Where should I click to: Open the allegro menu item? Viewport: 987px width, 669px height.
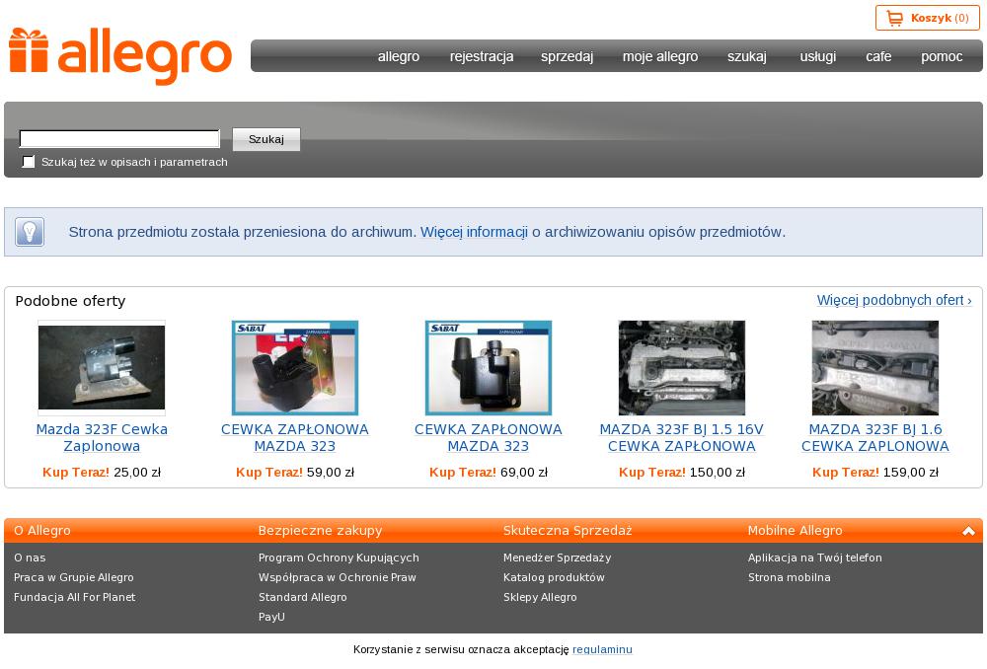[x=399, y=56]
